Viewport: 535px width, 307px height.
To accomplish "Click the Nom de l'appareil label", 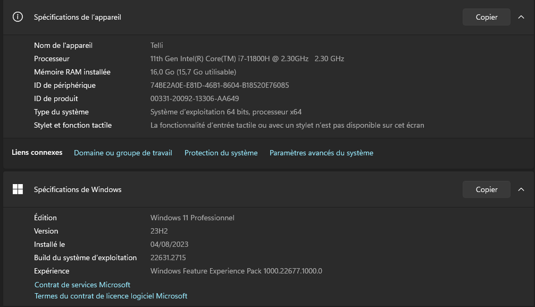I will tap(63, 45).
